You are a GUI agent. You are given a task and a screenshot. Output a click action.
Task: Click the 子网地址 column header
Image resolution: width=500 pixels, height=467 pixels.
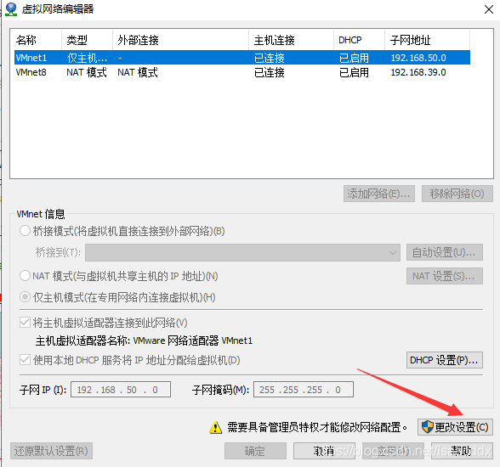click(427, 40)
